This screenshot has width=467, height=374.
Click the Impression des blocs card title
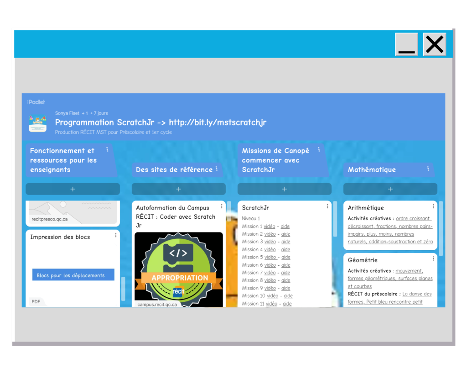tap(60, 237)
